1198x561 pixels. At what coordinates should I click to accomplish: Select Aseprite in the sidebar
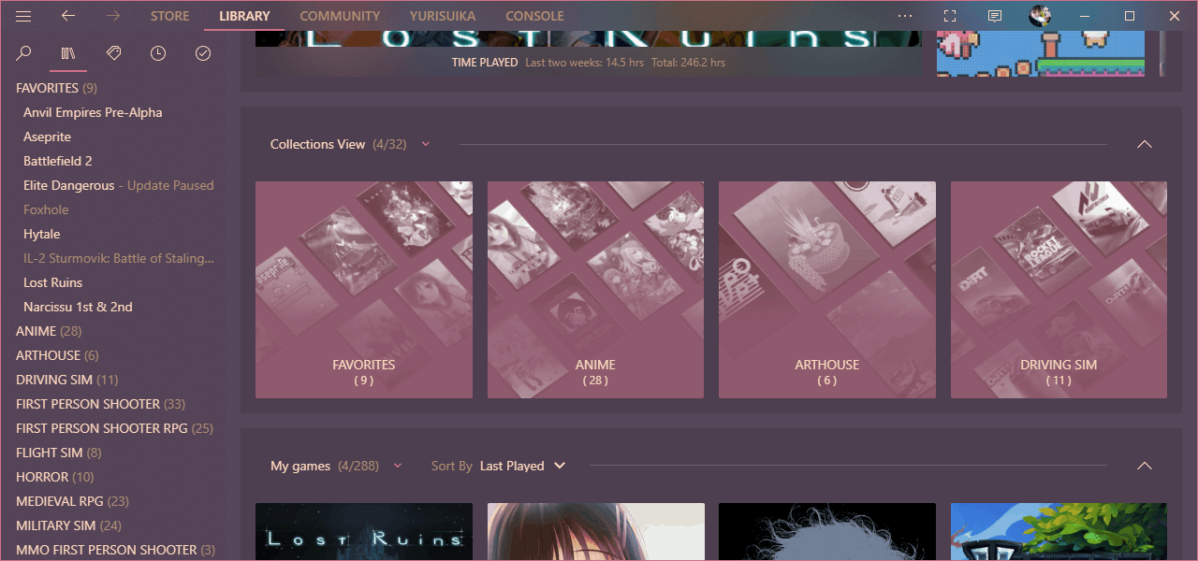48,137
